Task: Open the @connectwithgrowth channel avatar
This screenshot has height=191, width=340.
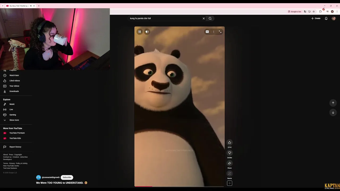Action: pos(39,177)
